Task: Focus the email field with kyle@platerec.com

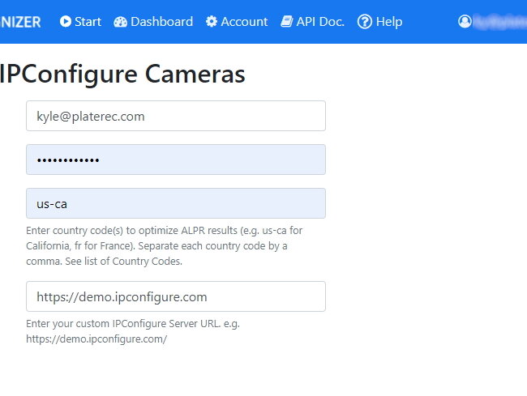Action: coord(176,116)
